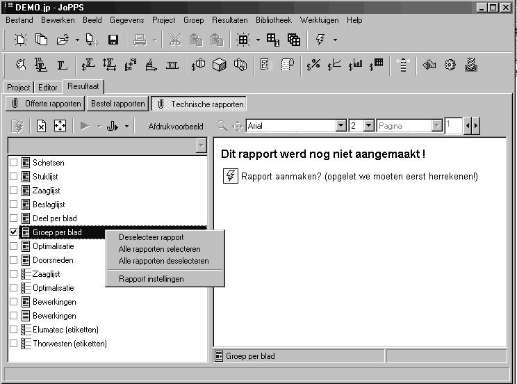Click the paste clipboard icon after scissors
Image resolution: width=517 pixels, height=384 pixels.
tap(196, 40)
